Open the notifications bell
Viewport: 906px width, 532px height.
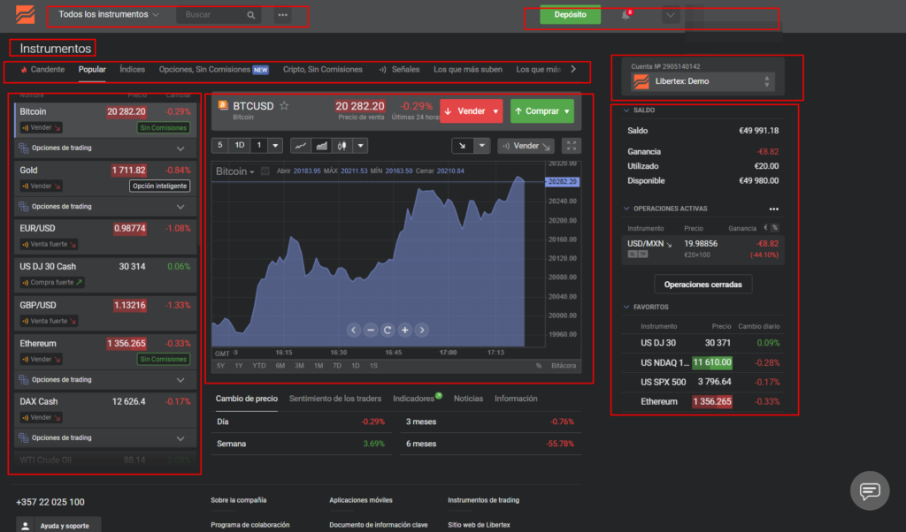(626, 15)
